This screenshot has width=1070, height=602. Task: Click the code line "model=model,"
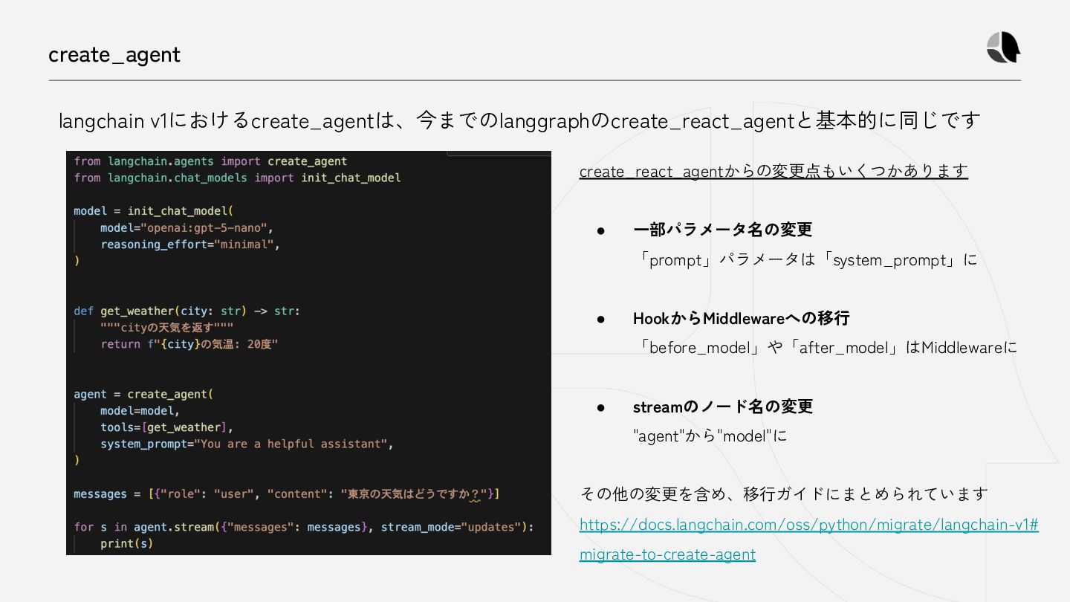click(x=140, y=410)
